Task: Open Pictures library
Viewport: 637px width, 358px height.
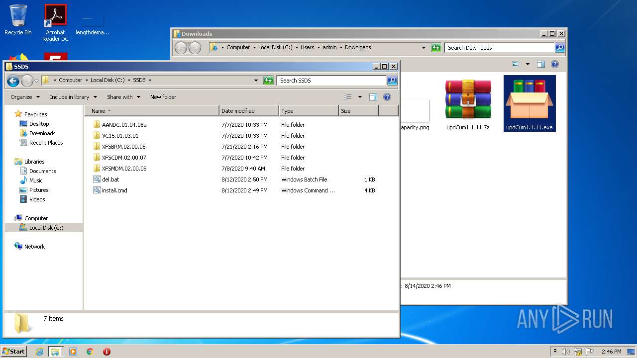Action: click(39, 190)
